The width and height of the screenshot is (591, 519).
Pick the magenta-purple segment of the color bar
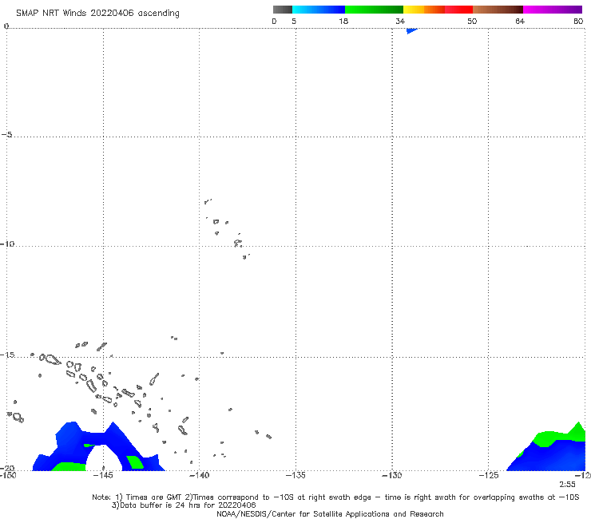(553, 10)
